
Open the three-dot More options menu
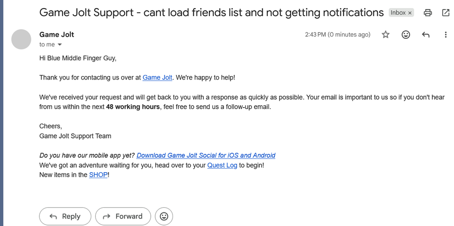coord(445,35)
